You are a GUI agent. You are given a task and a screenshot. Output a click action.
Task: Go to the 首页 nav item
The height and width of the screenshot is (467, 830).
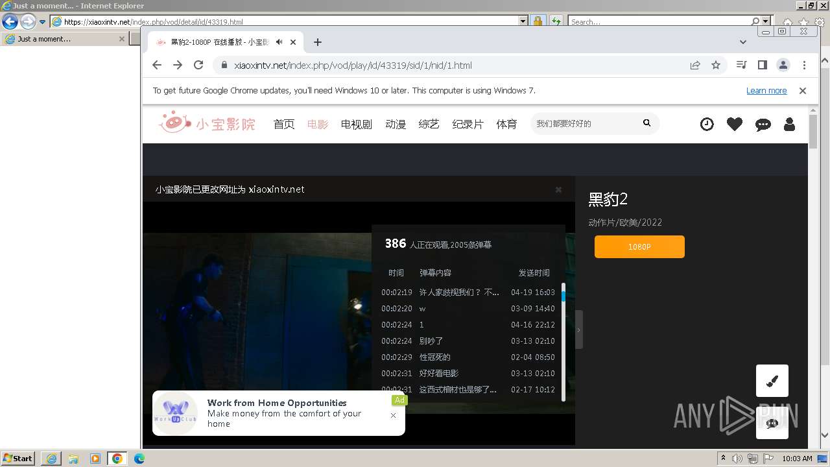point(284,124)
